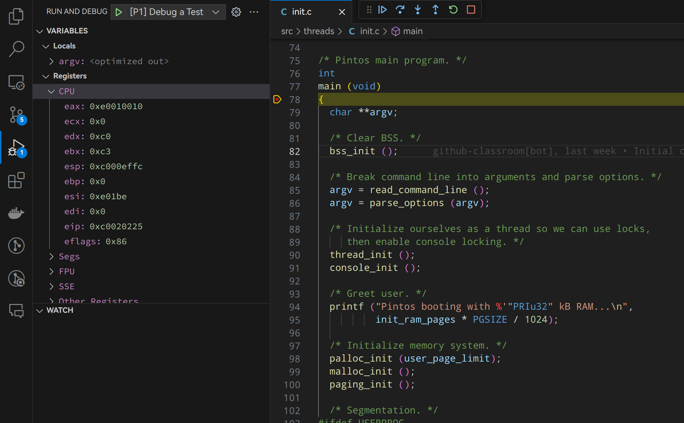Open the Search view
The width and height of the screenshot is (684, 423).
tap(16, 49)
